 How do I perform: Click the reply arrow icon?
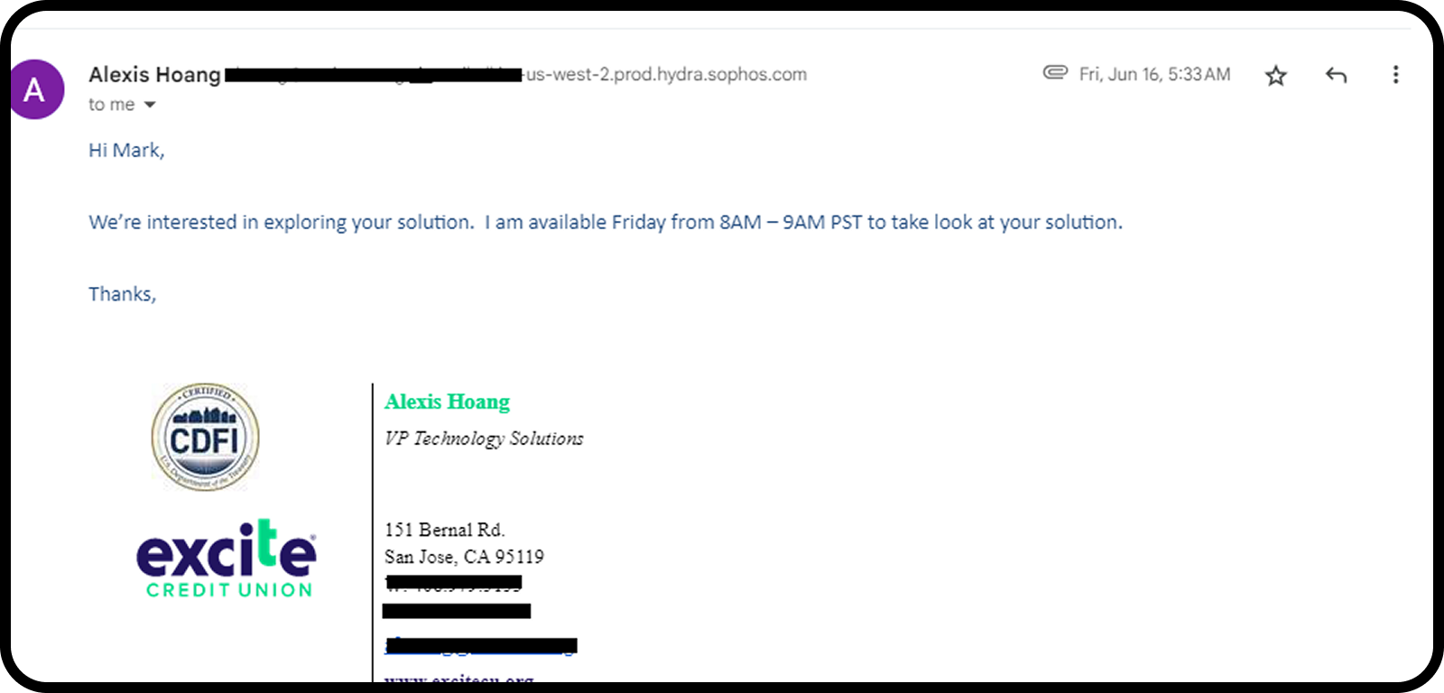pos(1336,75)
